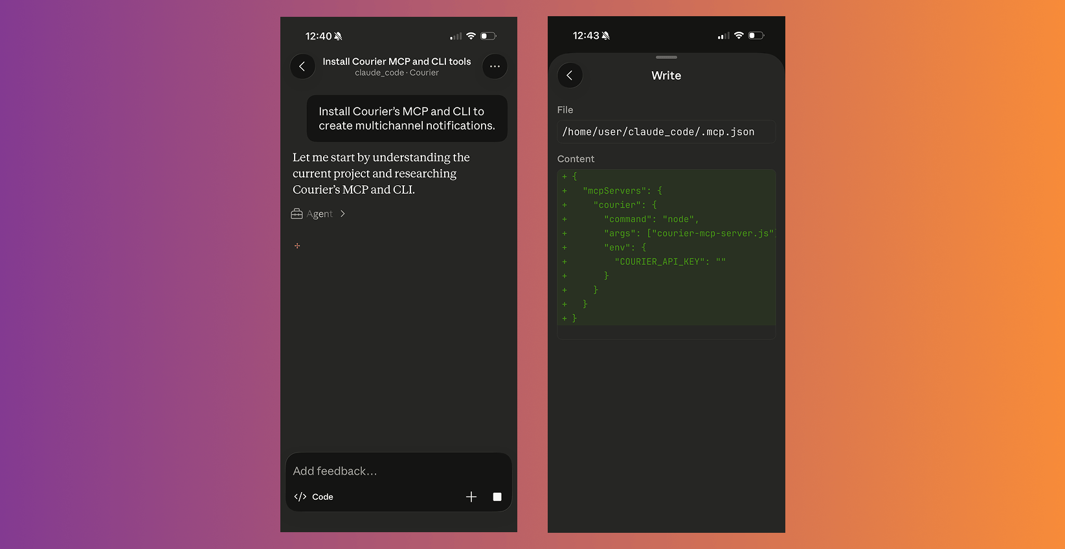This screenshot has width=1065, height=549.
Task: Click the "mcpServers" line in content
Action: point(622,191)
